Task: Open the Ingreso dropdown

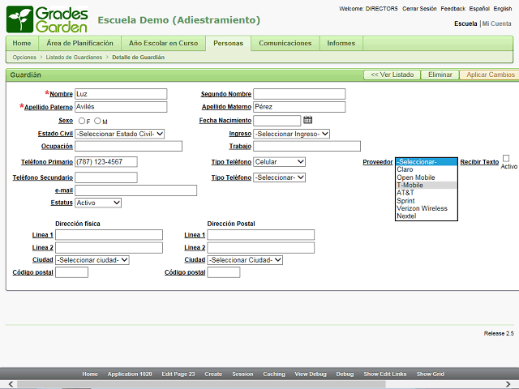Action: point(291,134)
